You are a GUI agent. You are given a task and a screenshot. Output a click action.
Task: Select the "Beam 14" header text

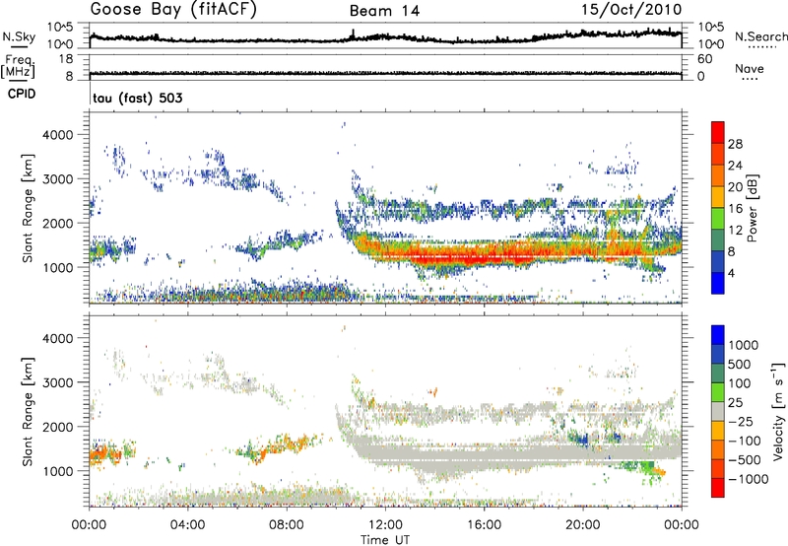point(384,11)
